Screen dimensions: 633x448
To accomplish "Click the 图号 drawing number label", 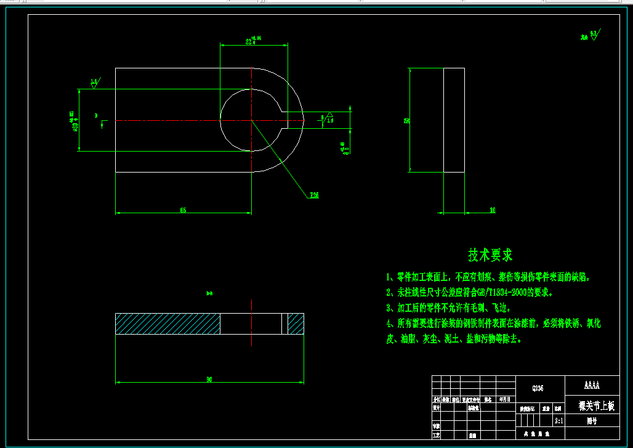I will (592, 421).
